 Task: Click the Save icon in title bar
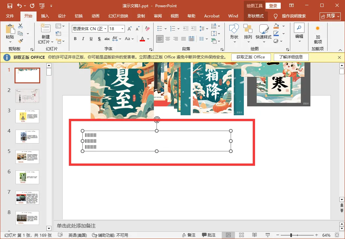[10, 6]
